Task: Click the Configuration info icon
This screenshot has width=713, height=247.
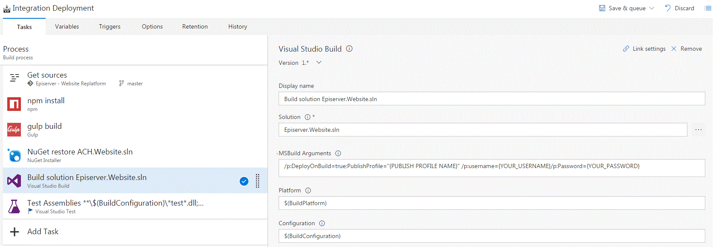Action: click(322, 223)
